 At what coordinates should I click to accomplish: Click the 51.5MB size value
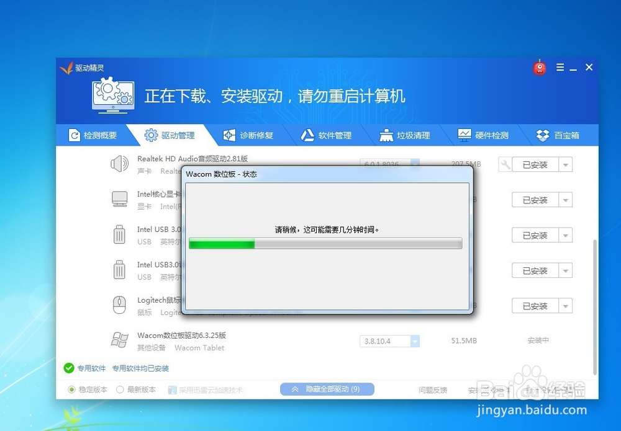tap(464, 340)
